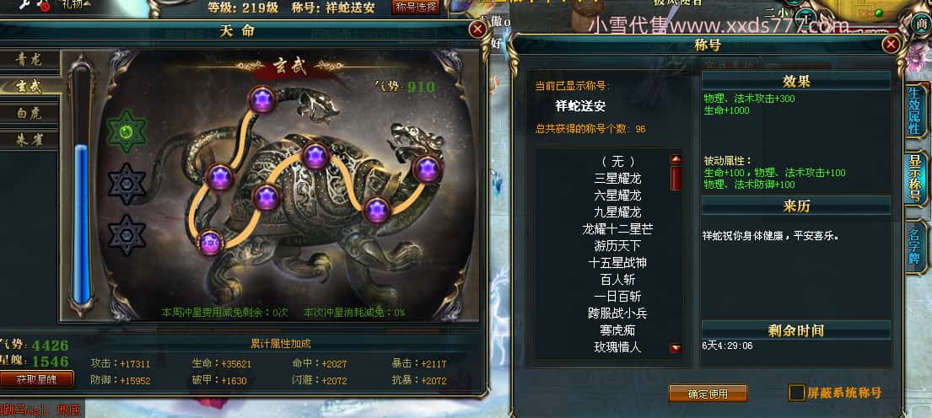Click the star orb on the snake's head
The height and width of the screenshot is (418, 932).
(x=261, y=99)
